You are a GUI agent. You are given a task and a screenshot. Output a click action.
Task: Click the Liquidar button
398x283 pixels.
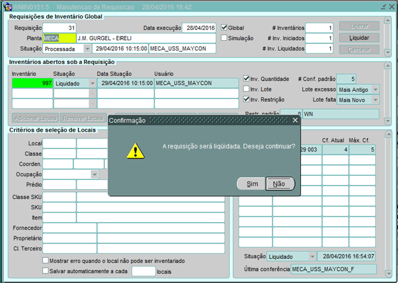click(x=359, y=38)
